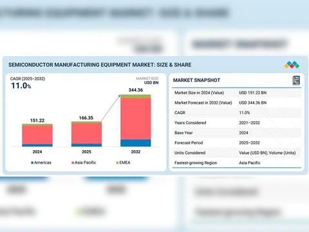Click the 'Fastest-growing Region' row label

click(196, 163)
